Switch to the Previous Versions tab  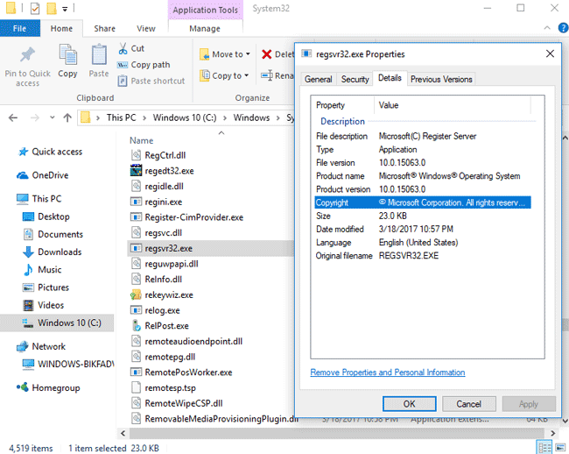pyautogui.click(x=441, y=79)
